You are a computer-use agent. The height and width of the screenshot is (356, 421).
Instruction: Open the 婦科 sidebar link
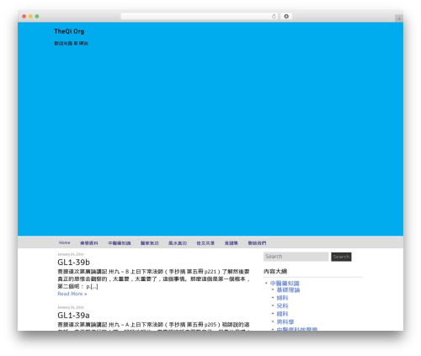(282, 298)
